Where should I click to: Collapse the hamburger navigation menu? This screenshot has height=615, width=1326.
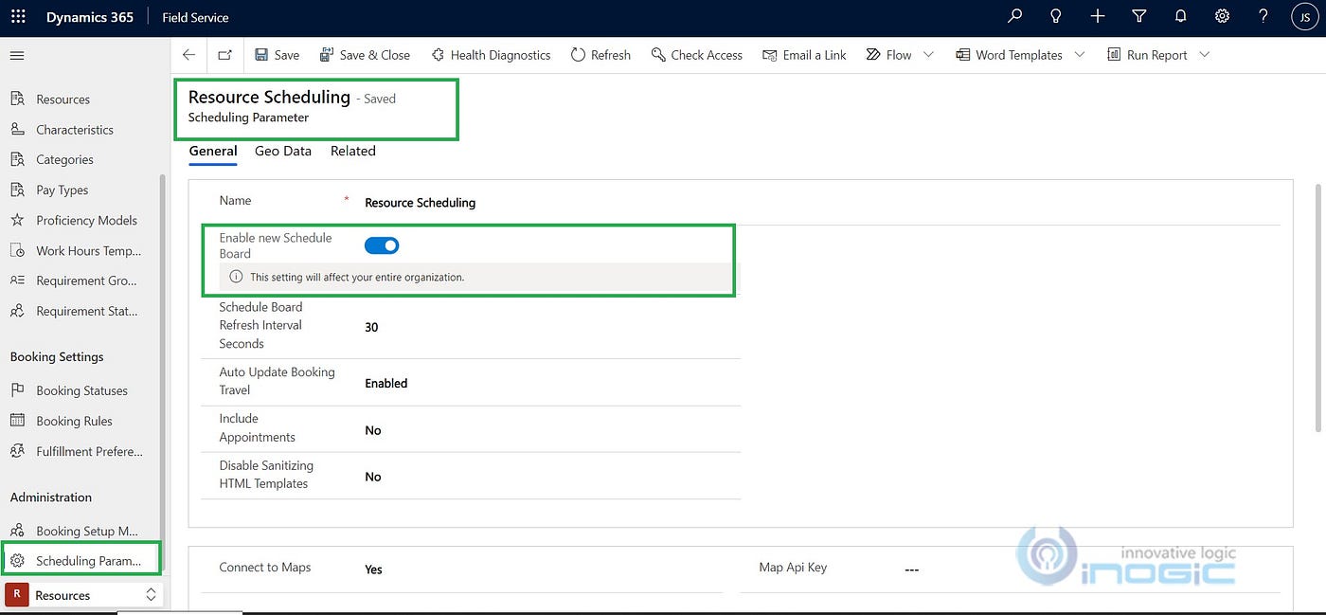point(16,56)
